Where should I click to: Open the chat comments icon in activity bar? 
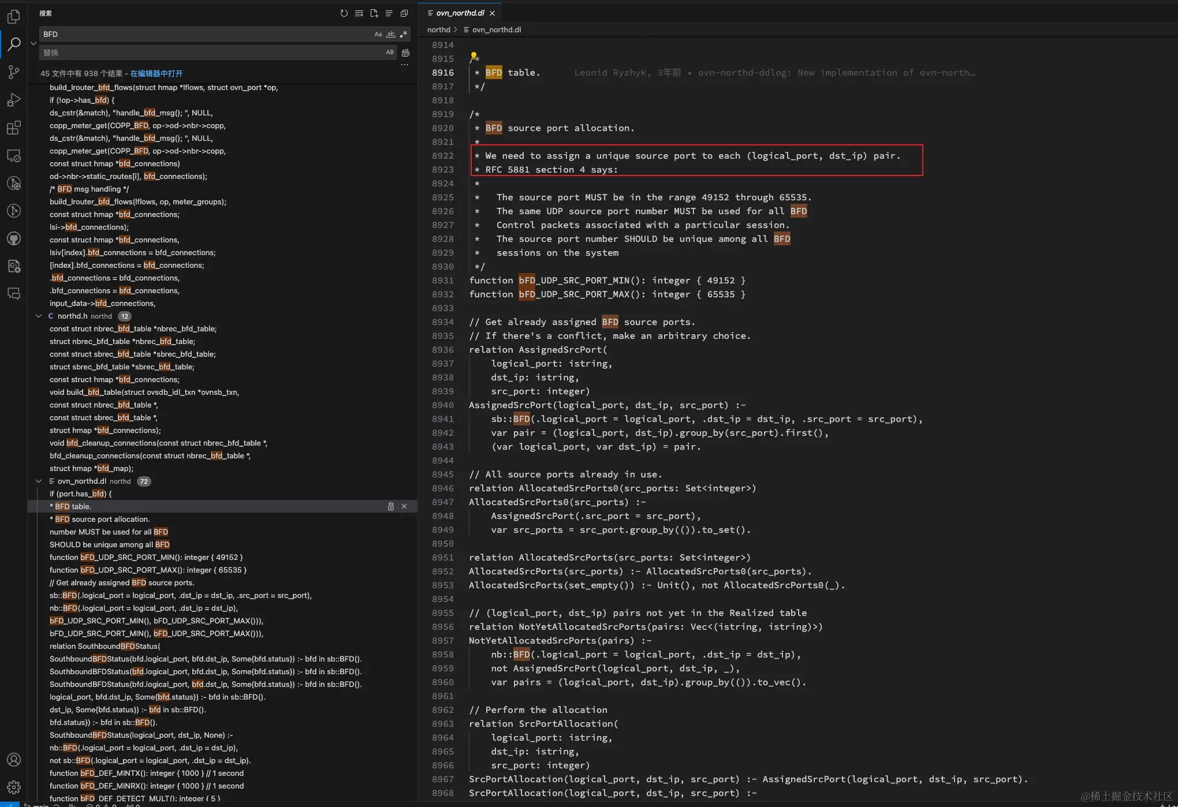point(14,294)
